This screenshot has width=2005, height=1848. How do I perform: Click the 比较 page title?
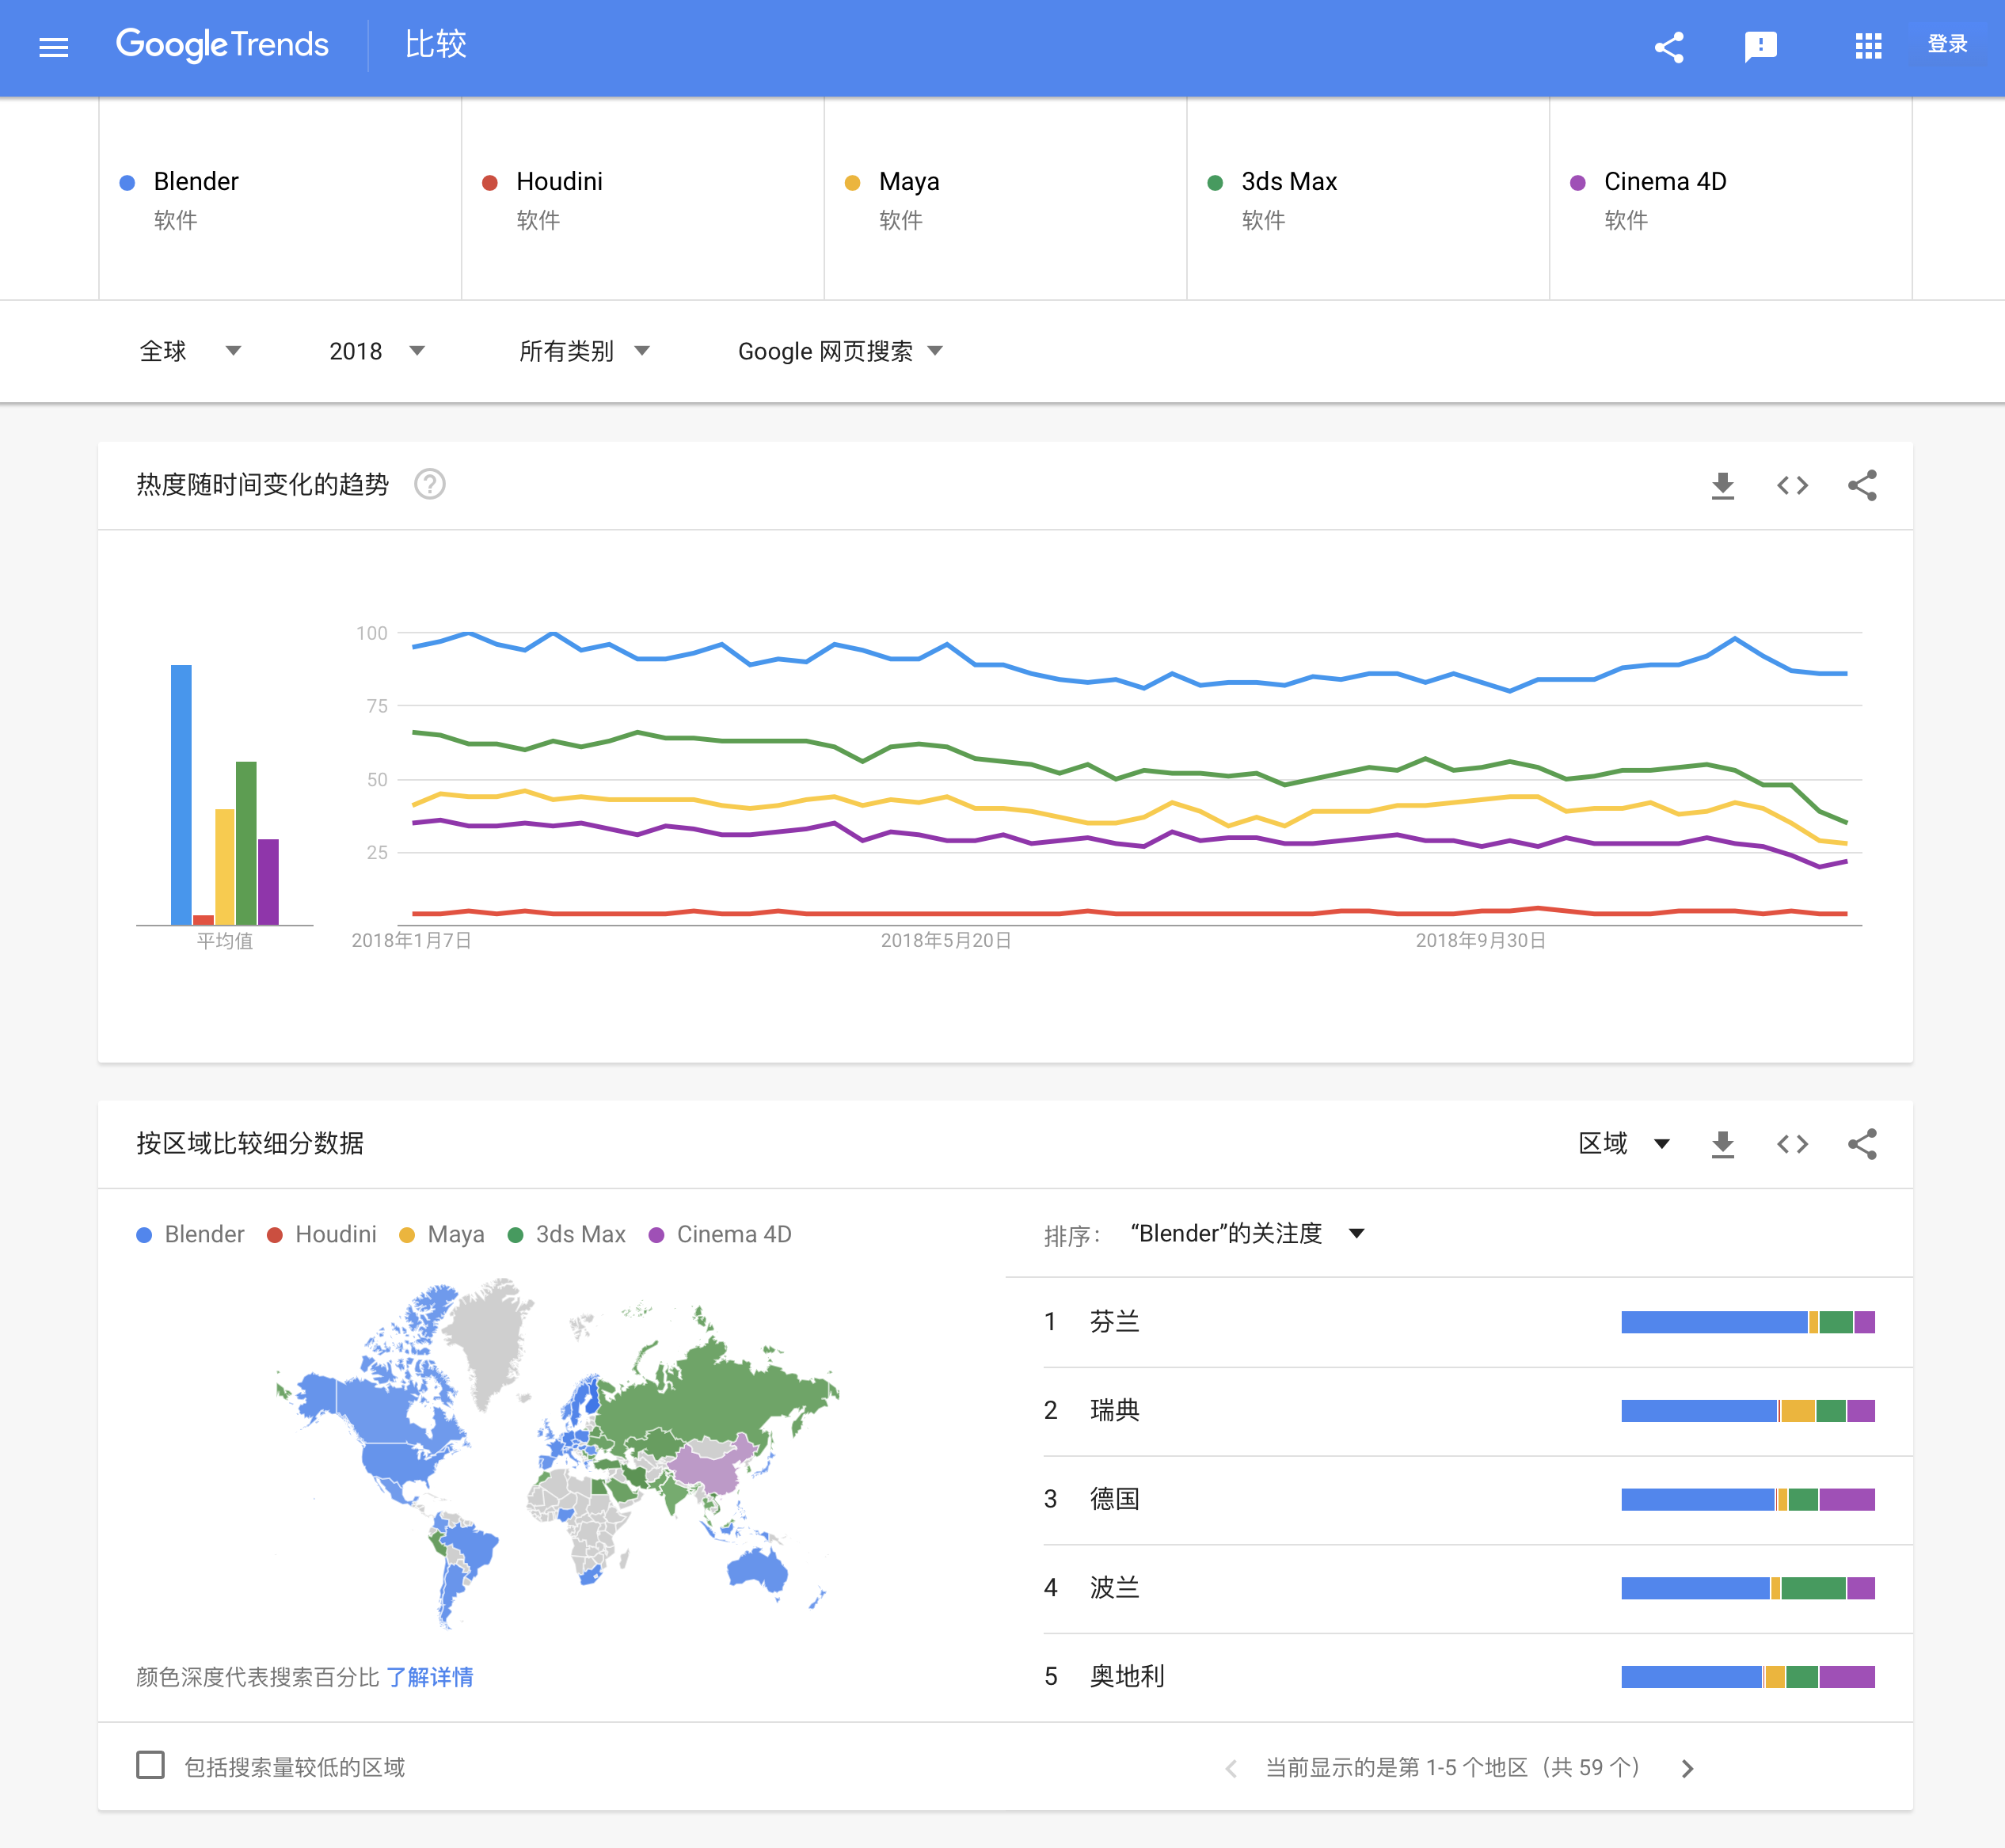436,44
